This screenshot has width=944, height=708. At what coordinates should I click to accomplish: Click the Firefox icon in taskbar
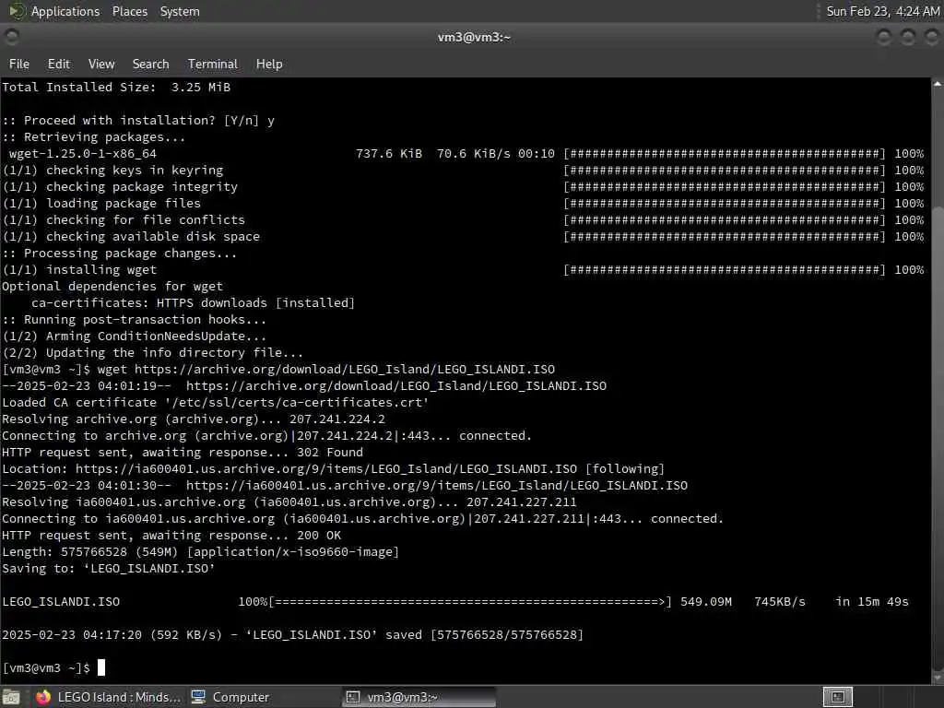[x=43, y=697]
